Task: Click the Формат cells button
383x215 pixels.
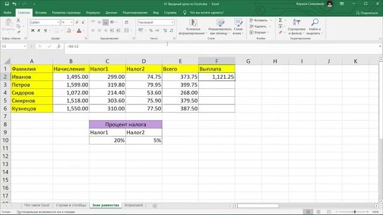Action: 259,32
